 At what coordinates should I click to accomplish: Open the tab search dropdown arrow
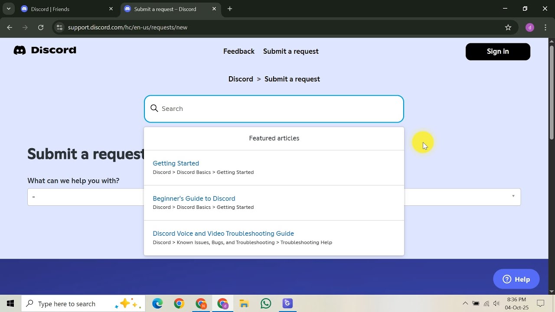8,9
